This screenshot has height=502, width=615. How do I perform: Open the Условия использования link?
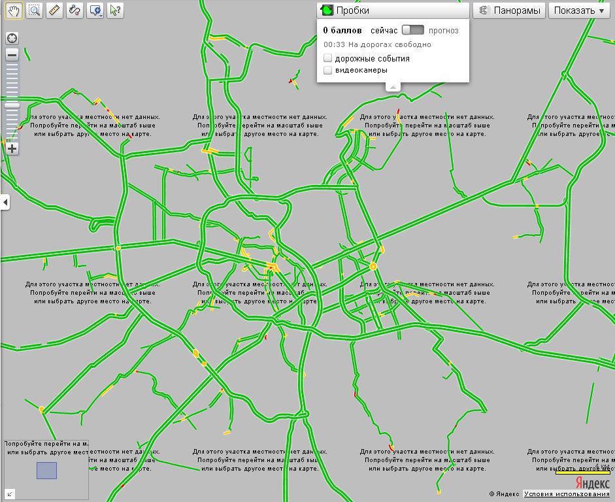[567, 494]
